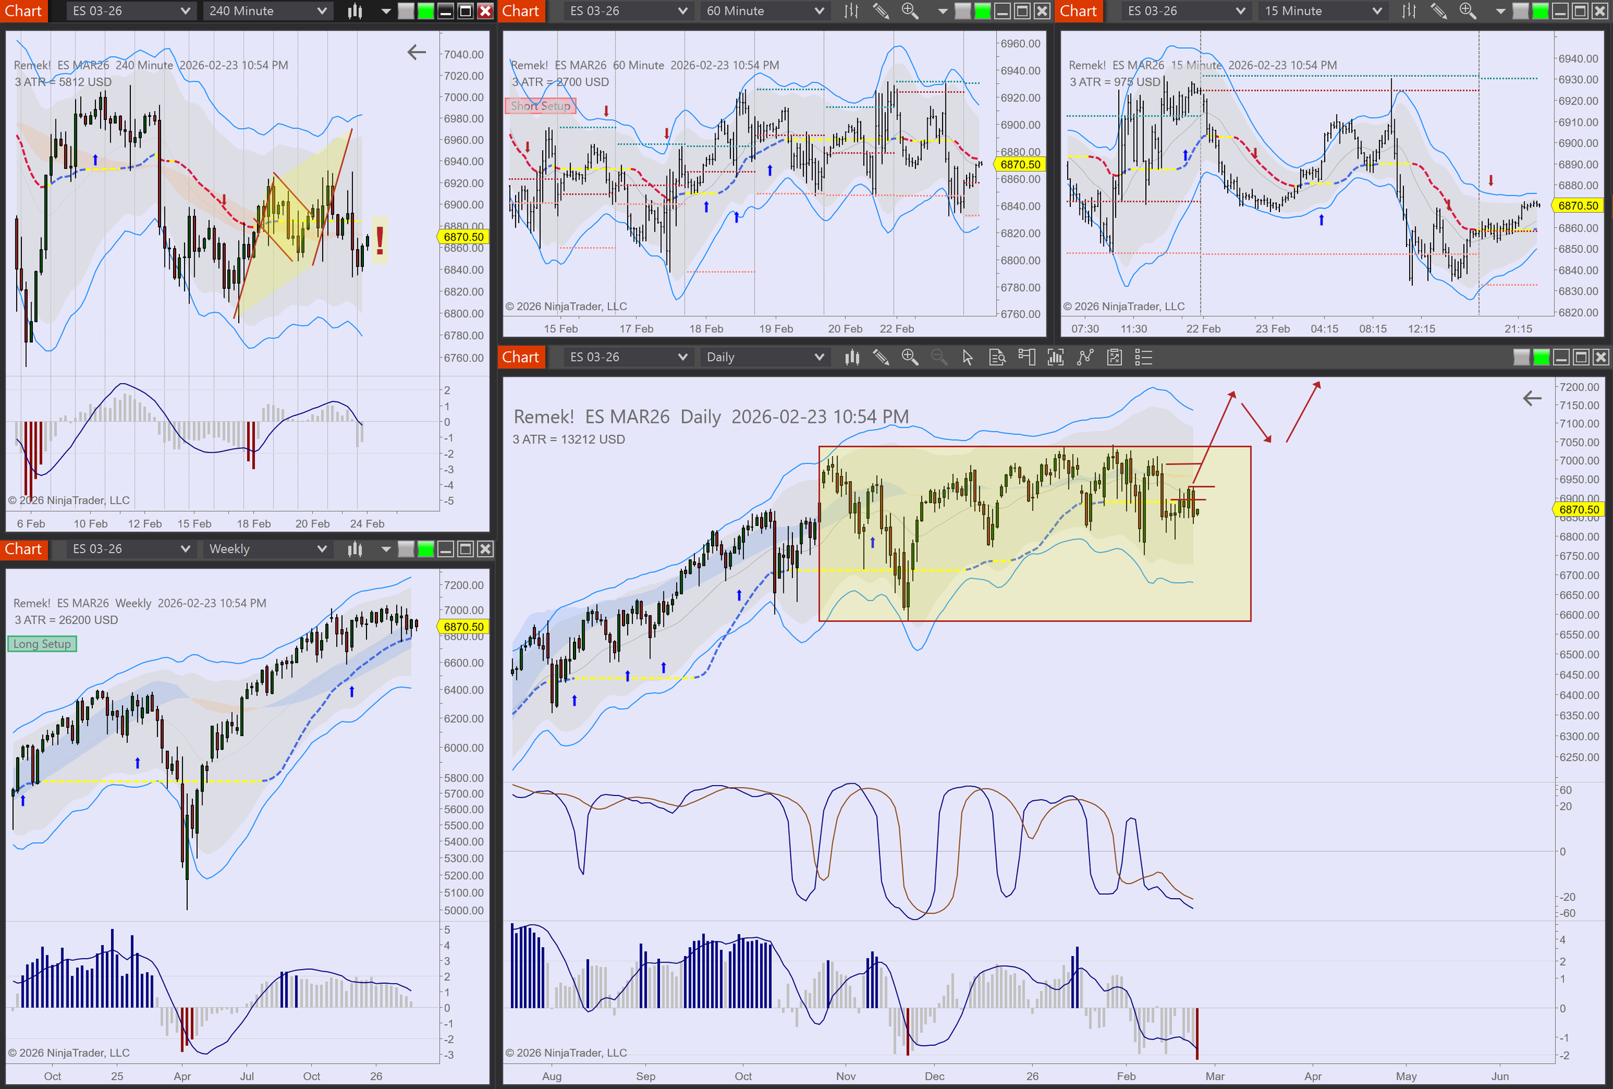Click the back arrow on the 240 Minute chart
This screenshot has width=1613, height=1089.
click(416, 52)
